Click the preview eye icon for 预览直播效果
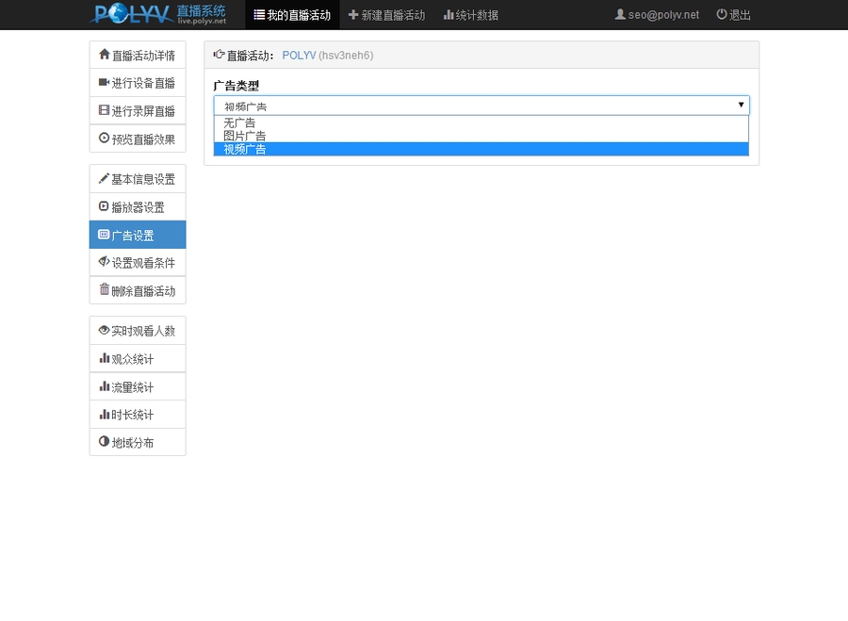This screenshot has height=621, width=848. [x=105, y=139]
